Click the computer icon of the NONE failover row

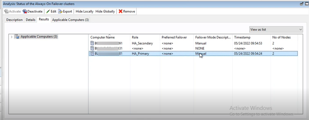(x=92, y=48)
